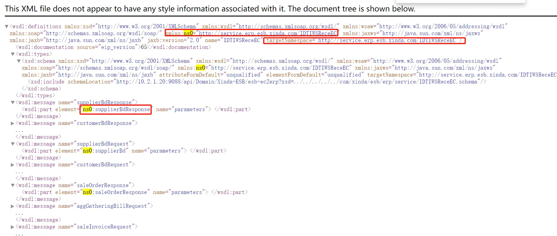557x236 pixels.
Task: Click the customerBdResponse message name text
Action: [104, 123]
